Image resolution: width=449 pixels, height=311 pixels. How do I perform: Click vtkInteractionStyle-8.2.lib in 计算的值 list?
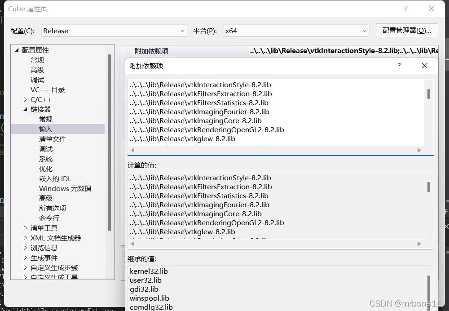coord(200,178)
